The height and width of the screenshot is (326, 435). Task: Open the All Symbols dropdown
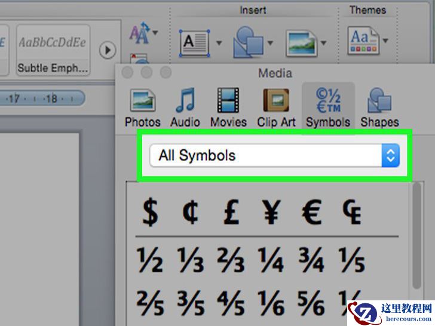click(x=275, y=155)
